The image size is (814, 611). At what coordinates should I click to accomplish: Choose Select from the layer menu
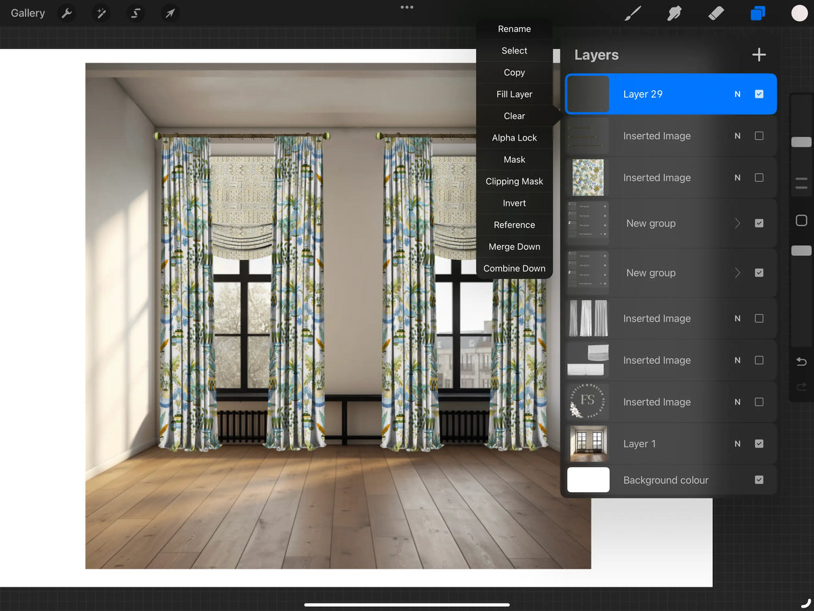pyautogui.click(x=514, y=51)
